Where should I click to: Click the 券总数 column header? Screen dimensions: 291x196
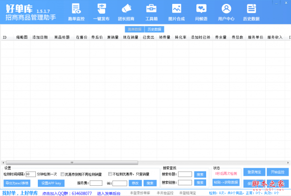(238, 37)
